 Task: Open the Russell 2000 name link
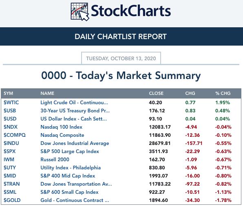[x=55, y=160]
